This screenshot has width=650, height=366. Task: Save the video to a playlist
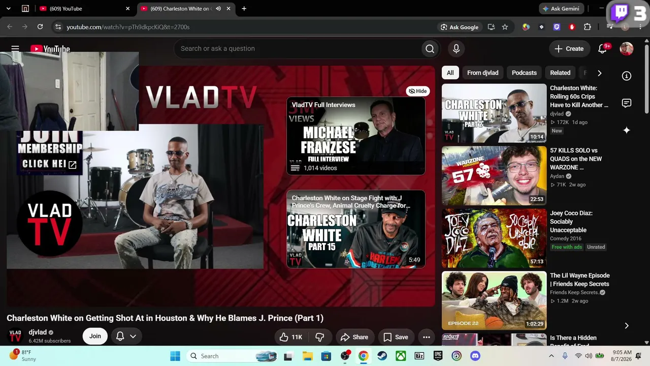pos(396,337)
